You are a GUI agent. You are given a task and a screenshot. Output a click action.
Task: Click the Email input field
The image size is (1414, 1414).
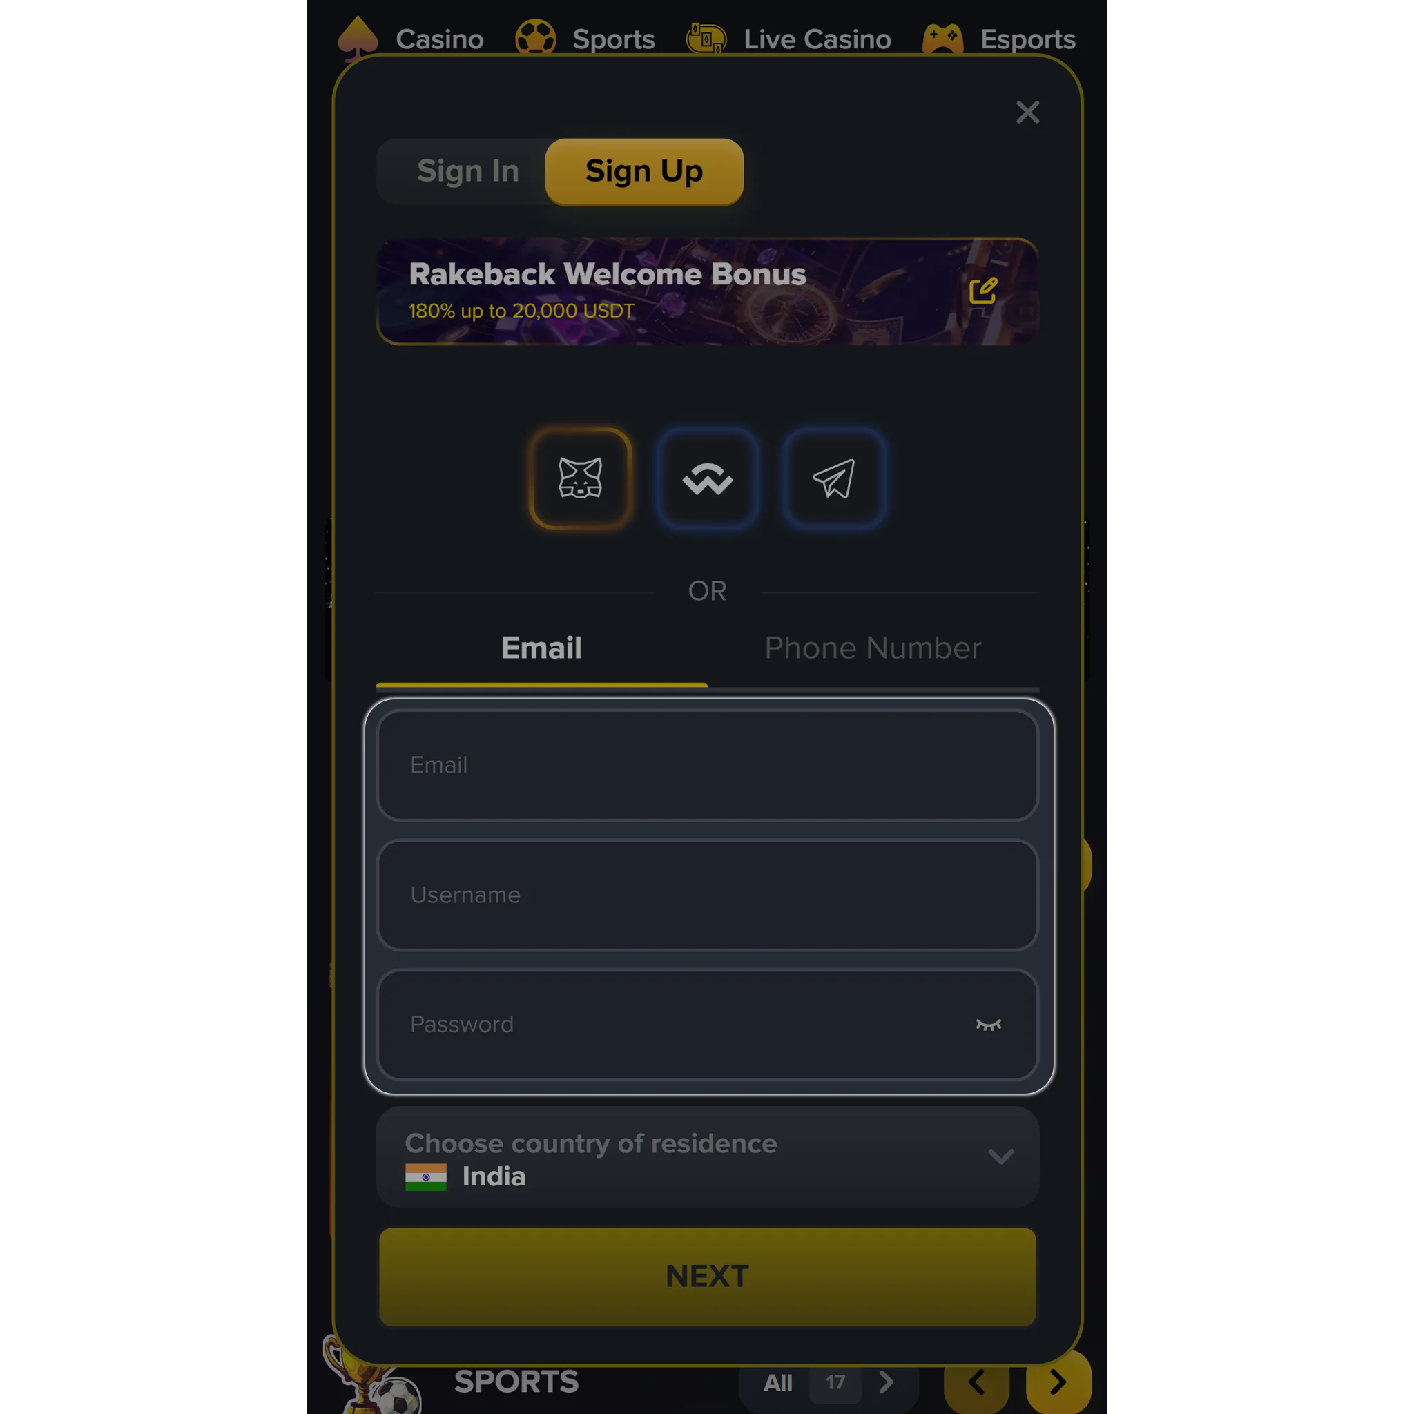707,764
